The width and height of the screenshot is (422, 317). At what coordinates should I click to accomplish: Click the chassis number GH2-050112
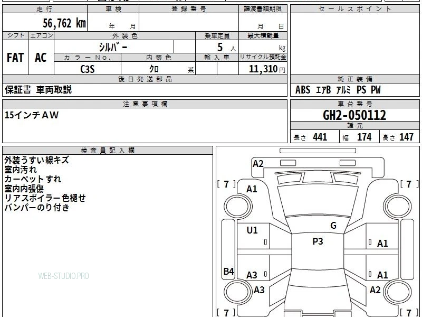354,115
